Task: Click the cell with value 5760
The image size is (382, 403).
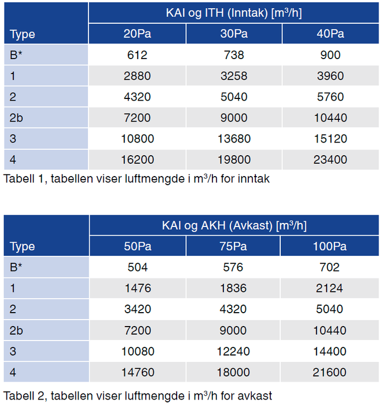Action: click(330, 97)
